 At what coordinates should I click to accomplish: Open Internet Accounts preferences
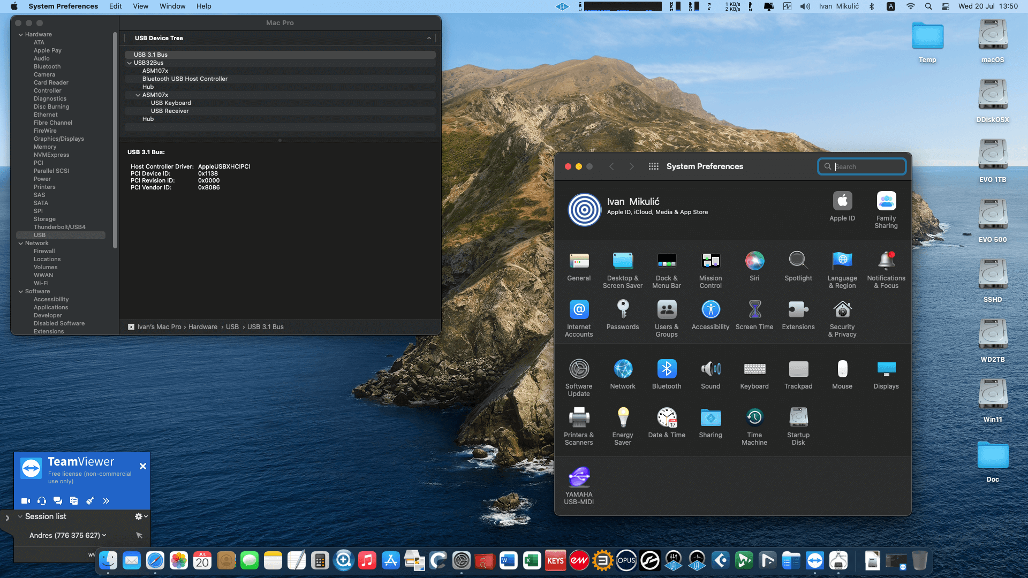pyautogui.click(x=579, y=319)
